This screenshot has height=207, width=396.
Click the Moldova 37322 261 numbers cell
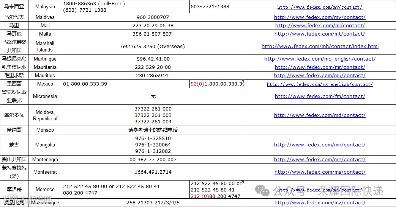tap(153, 115)
